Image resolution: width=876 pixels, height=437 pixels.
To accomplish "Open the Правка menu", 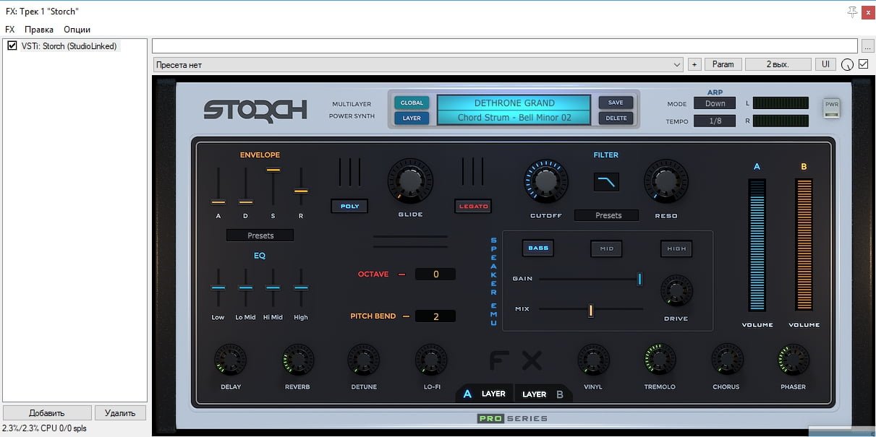I will point(39,30).
